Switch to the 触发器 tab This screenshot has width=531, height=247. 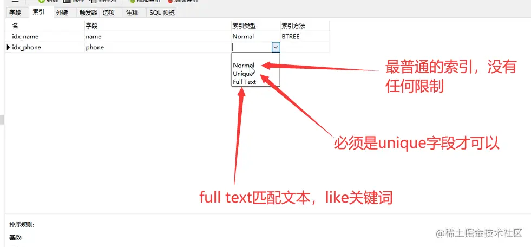(88, 12)
